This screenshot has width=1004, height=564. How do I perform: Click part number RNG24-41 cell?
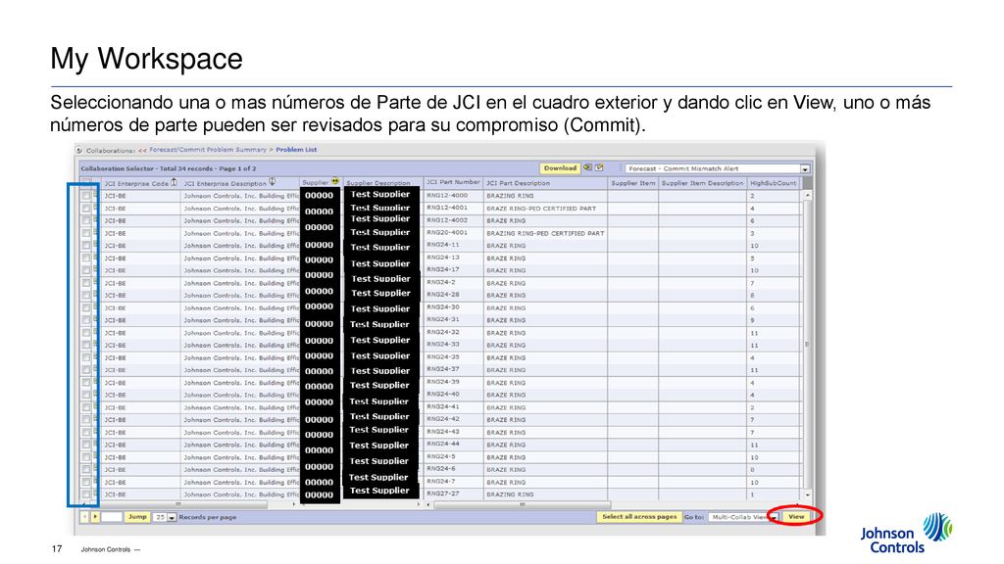coord(443,406)
